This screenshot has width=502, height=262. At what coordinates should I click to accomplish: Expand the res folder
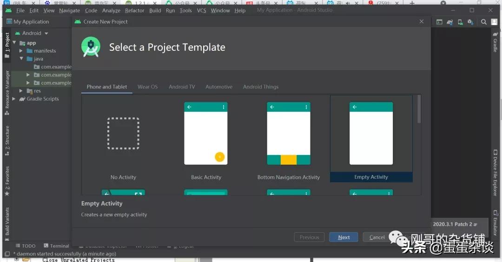tap(21, 91)
